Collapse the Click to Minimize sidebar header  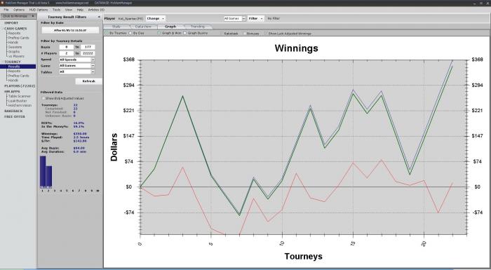click(x=18, y=16)
